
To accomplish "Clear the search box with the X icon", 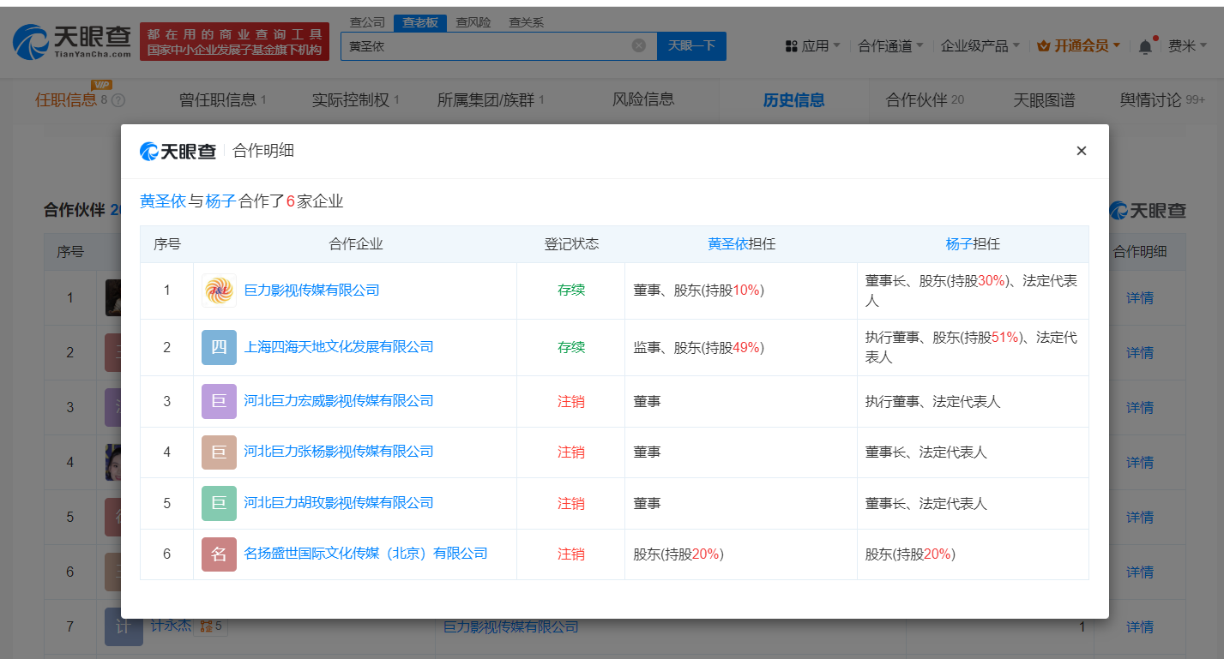I will [639, 45].
